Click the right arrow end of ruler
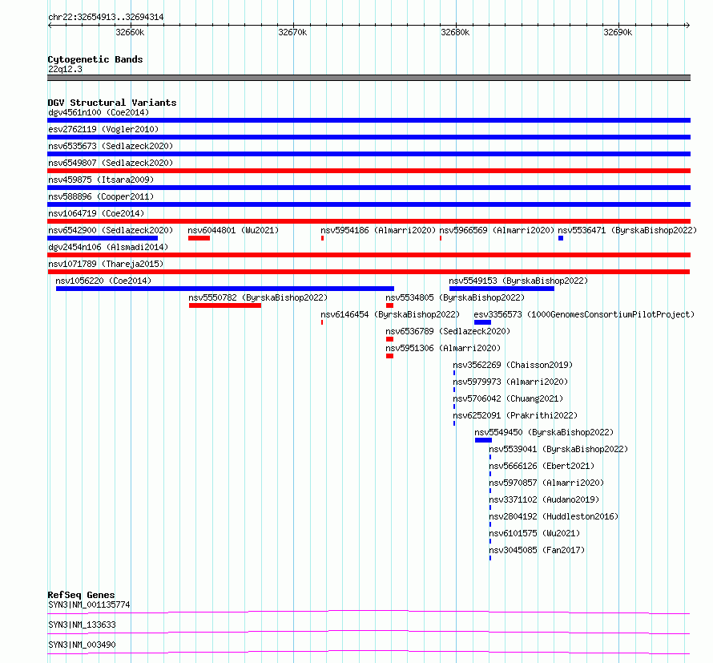Image resolution: width=713 pixels, height=663 pixels. (x=688, y=25)
